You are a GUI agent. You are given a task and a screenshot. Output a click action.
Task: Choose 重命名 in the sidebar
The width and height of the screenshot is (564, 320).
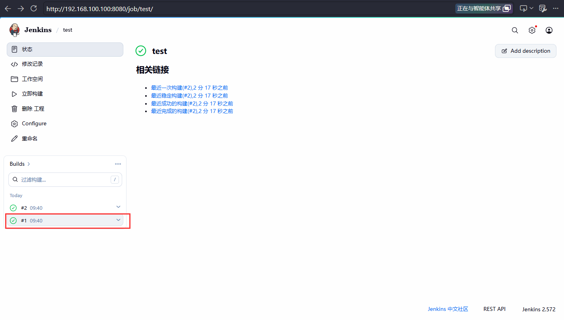click(65, 138)
